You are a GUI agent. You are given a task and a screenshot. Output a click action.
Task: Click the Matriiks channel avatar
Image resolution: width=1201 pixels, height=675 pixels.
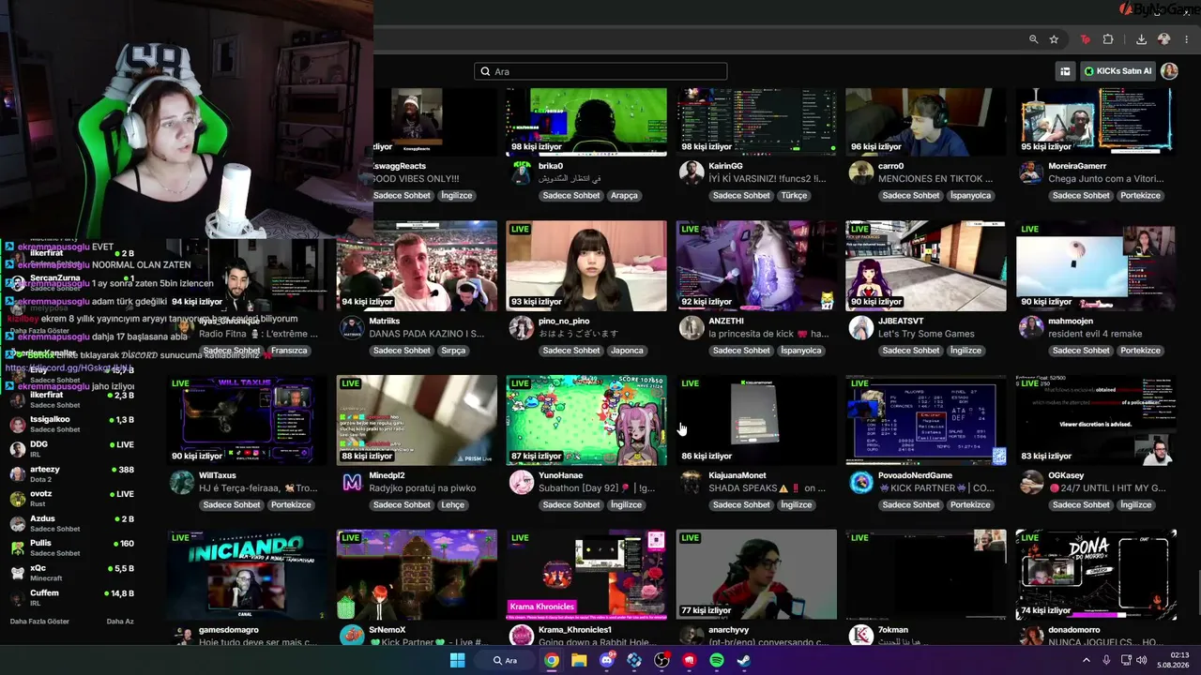point(352,328)
